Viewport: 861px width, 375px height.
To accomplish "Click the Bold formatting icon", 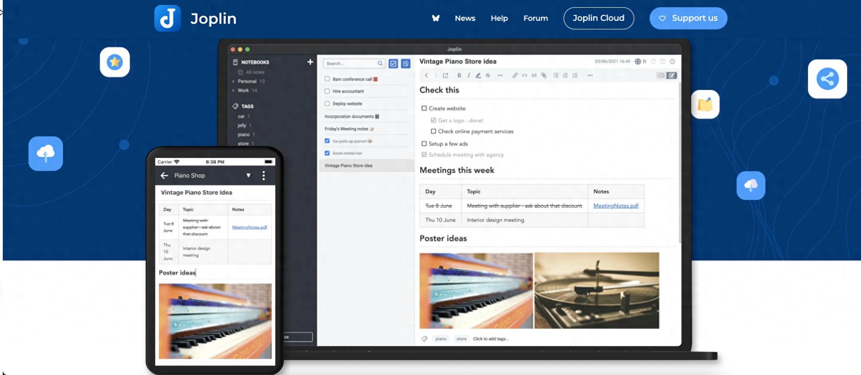I will click(459, 76).
